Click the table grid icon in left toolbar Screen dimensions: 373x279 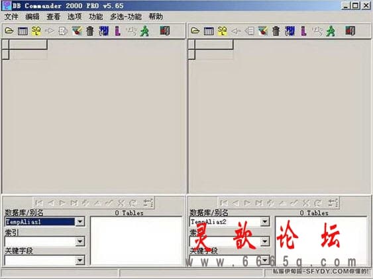coord(23,31)
